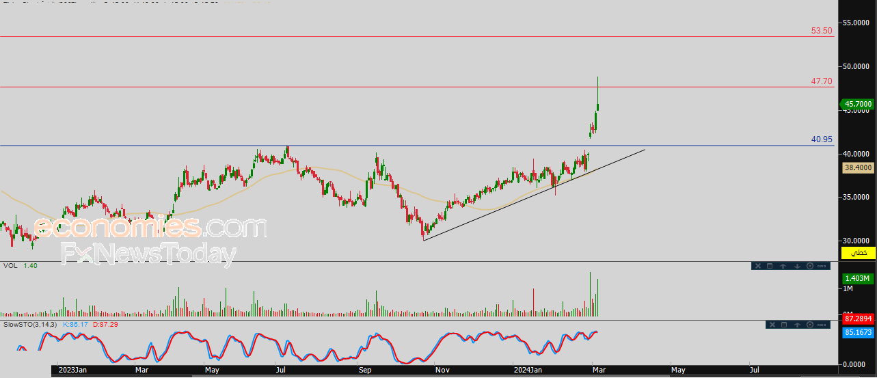
Task: Select the 53.50 resistance level label
Action: tap(822, 31)
